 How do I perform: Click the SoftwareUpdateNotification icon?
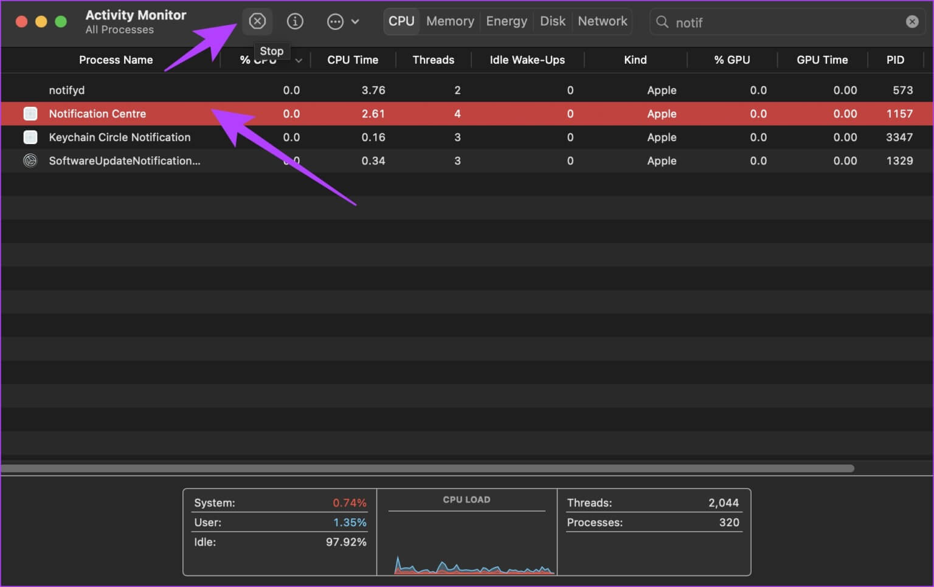[x=30, y=161]
